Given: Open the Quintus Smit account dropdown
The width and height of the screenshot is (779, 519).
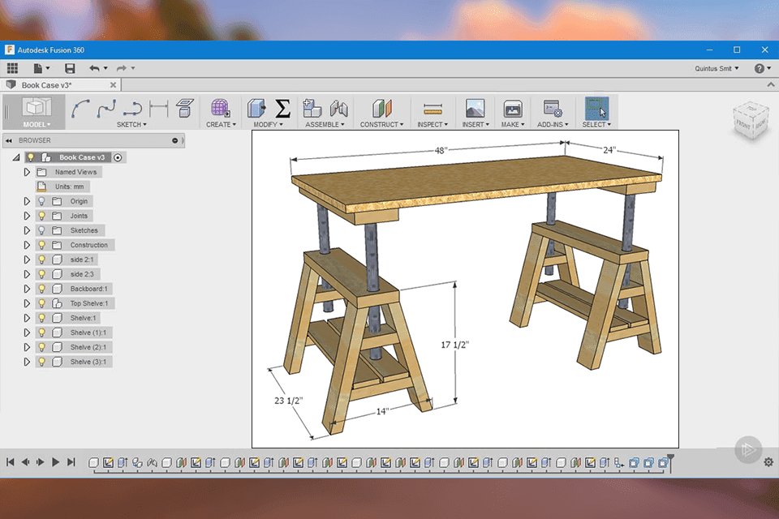Looking at the screenshot, I should pos(717,69).
